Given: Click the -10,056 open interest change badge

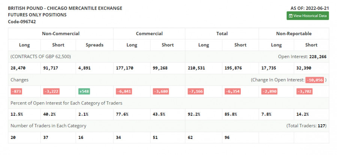Looking at the screenshot, I should pos(314,80).
